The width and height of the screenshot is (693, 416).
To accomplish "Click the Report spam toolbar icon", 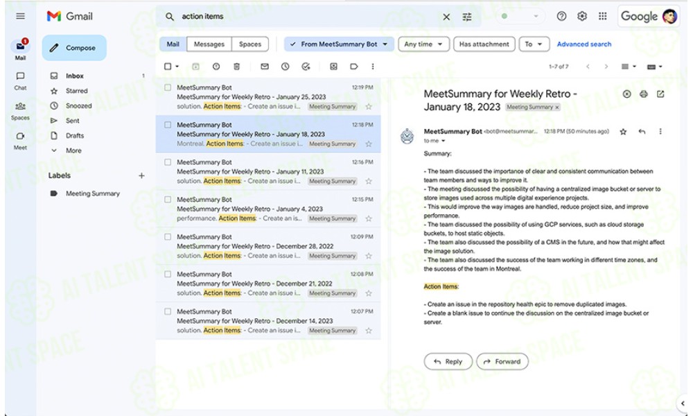I will [x=216, y=67].
